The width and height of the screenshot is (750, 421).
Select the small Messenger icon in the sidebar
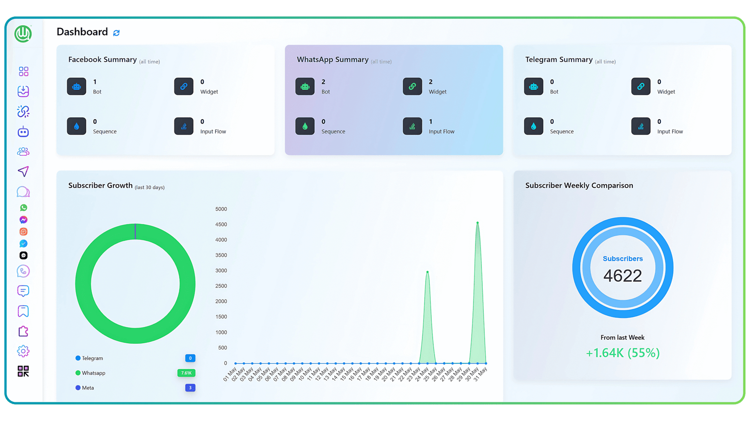pos(23,220)
